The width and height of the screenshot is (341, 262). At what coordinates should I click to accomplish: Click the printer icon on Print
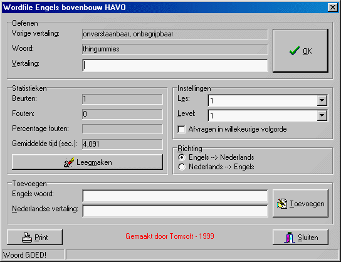click(27, 238)
